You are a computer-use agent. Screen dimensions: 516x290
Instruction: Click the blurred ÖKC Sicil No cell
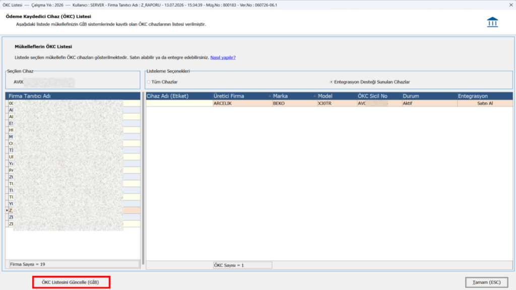(379, 103)
